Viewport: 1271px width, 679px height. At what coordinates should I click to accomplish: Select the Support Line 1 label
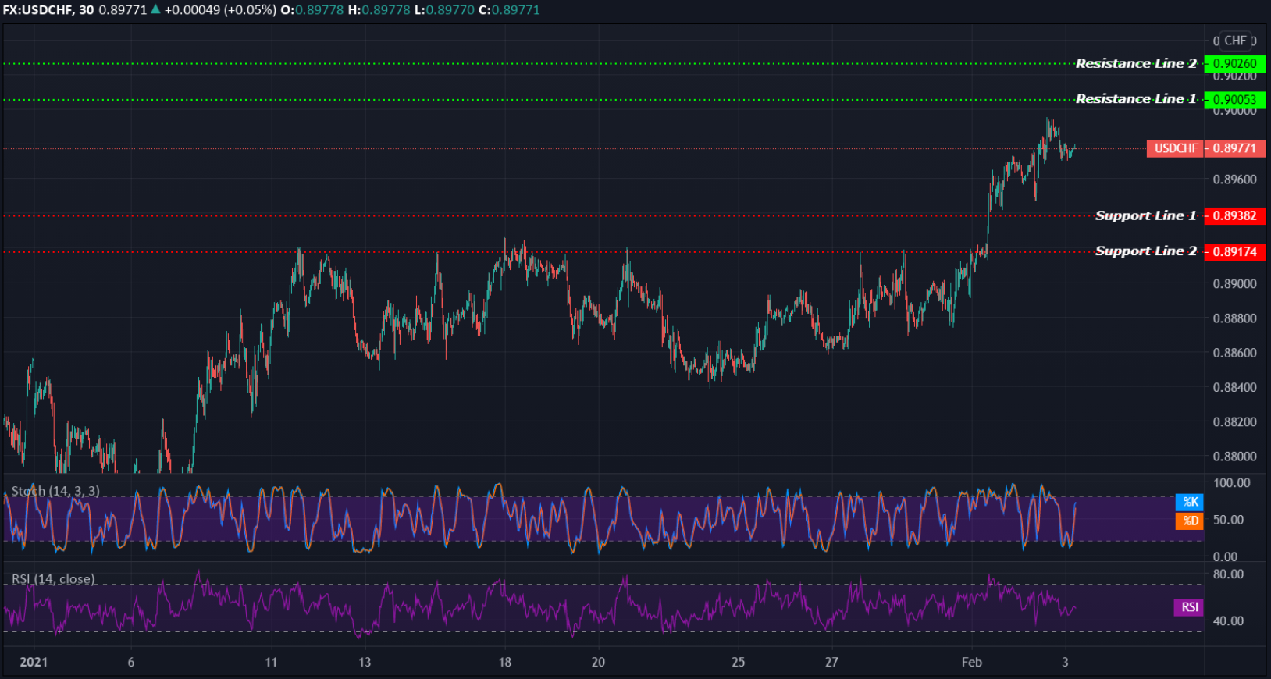point(1145,215)
